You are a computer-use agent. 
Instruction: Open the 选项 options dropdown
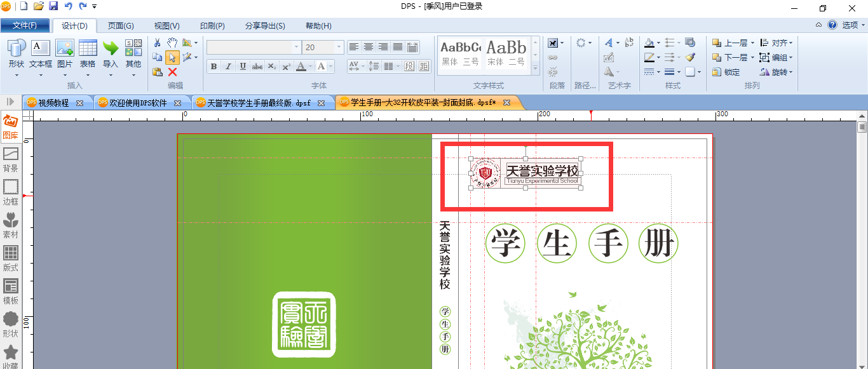853,25
